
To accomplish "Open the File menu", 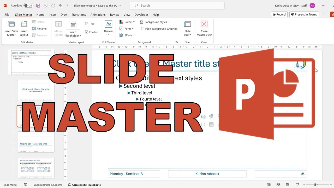I will 7,15.
